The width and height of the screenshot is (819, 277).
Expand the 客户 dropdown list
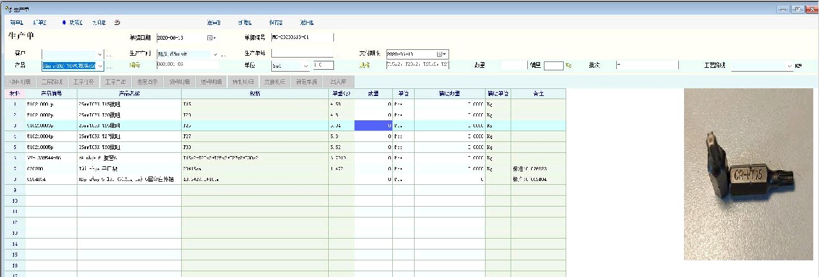coord(100,54)
